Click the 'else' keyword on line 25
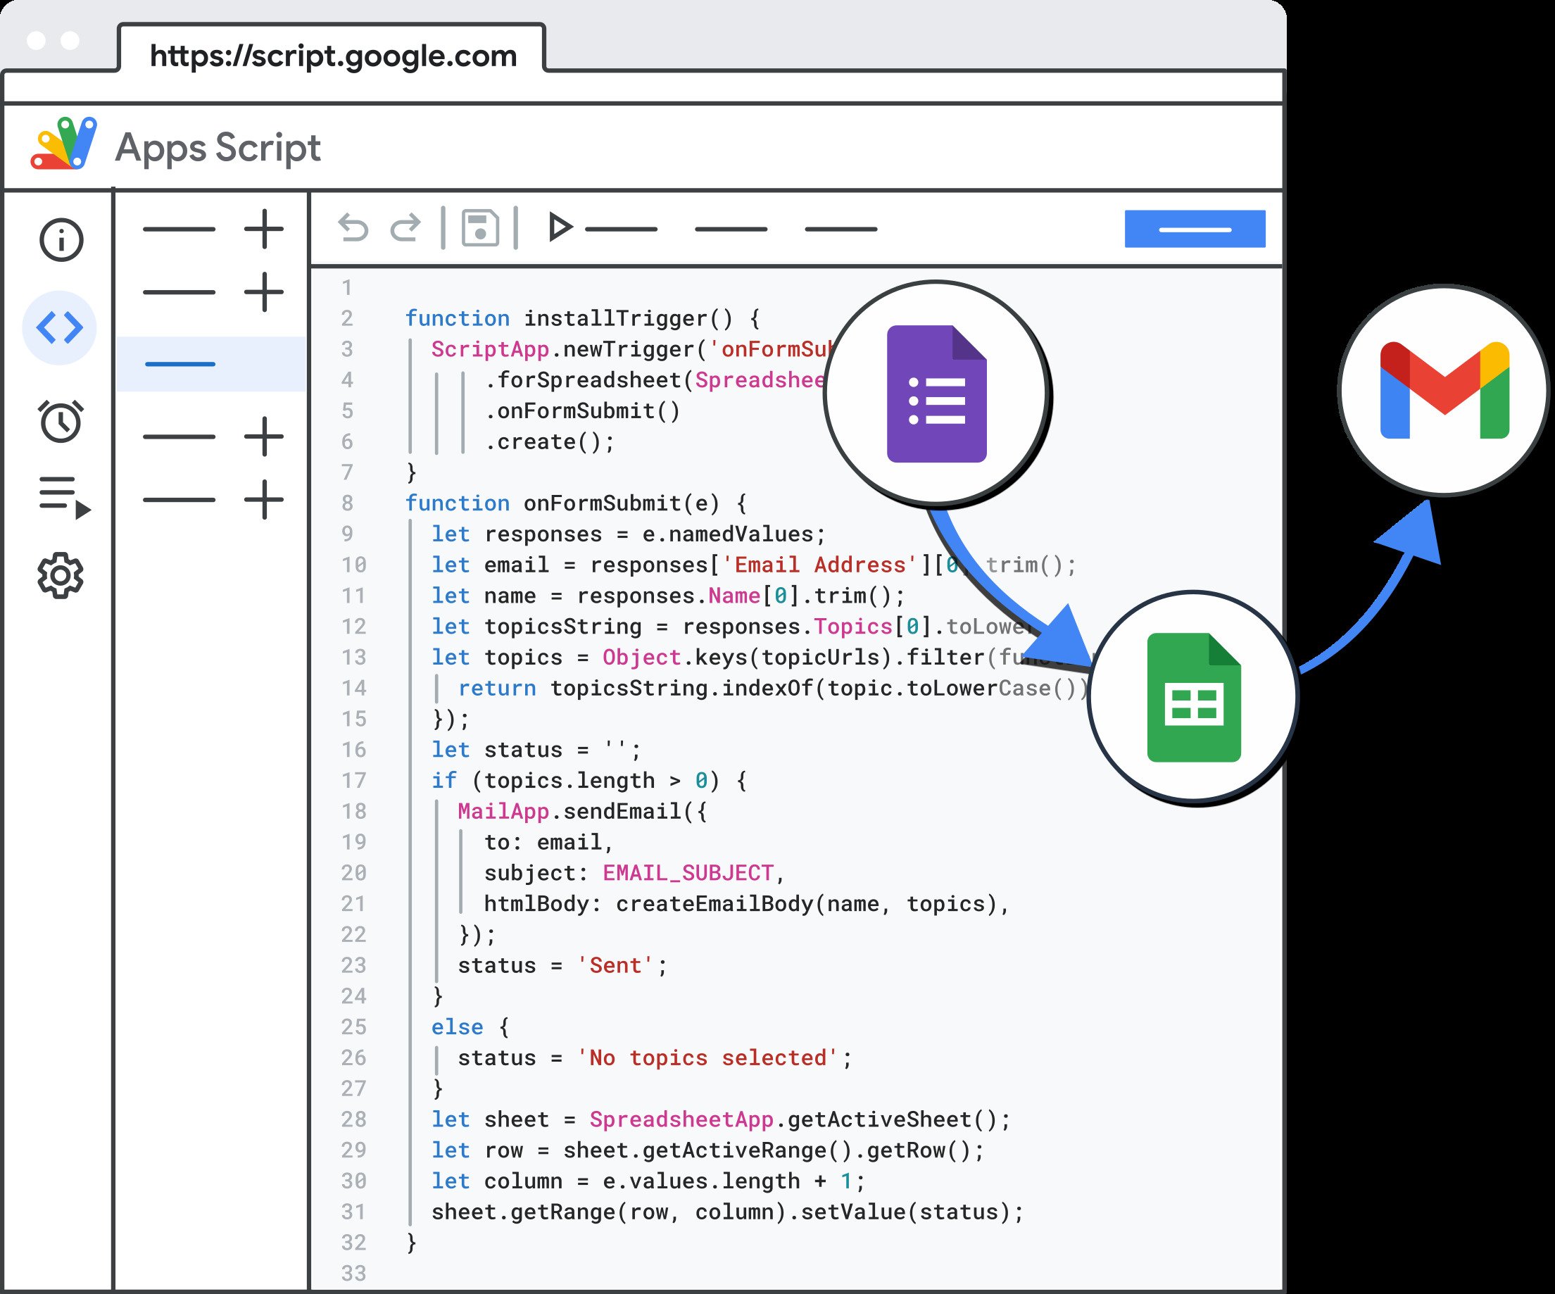This screenshot has height=1294, width=1555. tap(458, 1027)
